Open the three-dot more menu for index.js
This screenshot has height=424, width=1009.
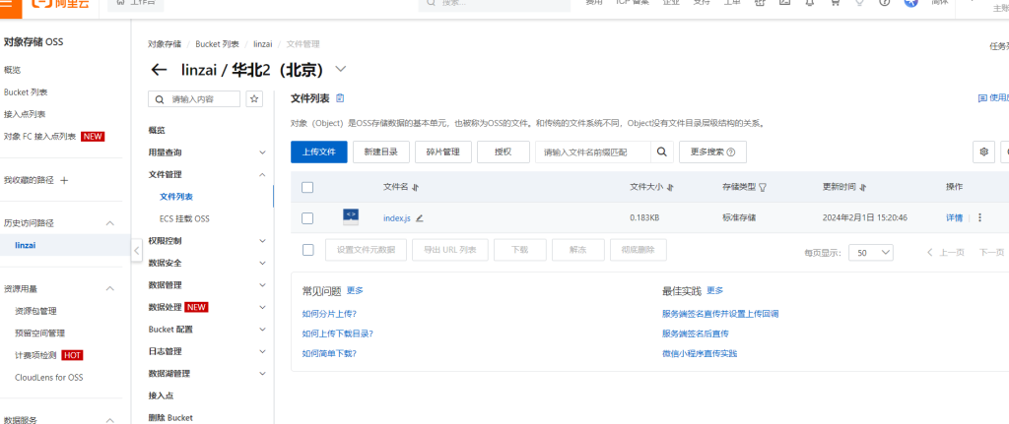tap(980, 217)
